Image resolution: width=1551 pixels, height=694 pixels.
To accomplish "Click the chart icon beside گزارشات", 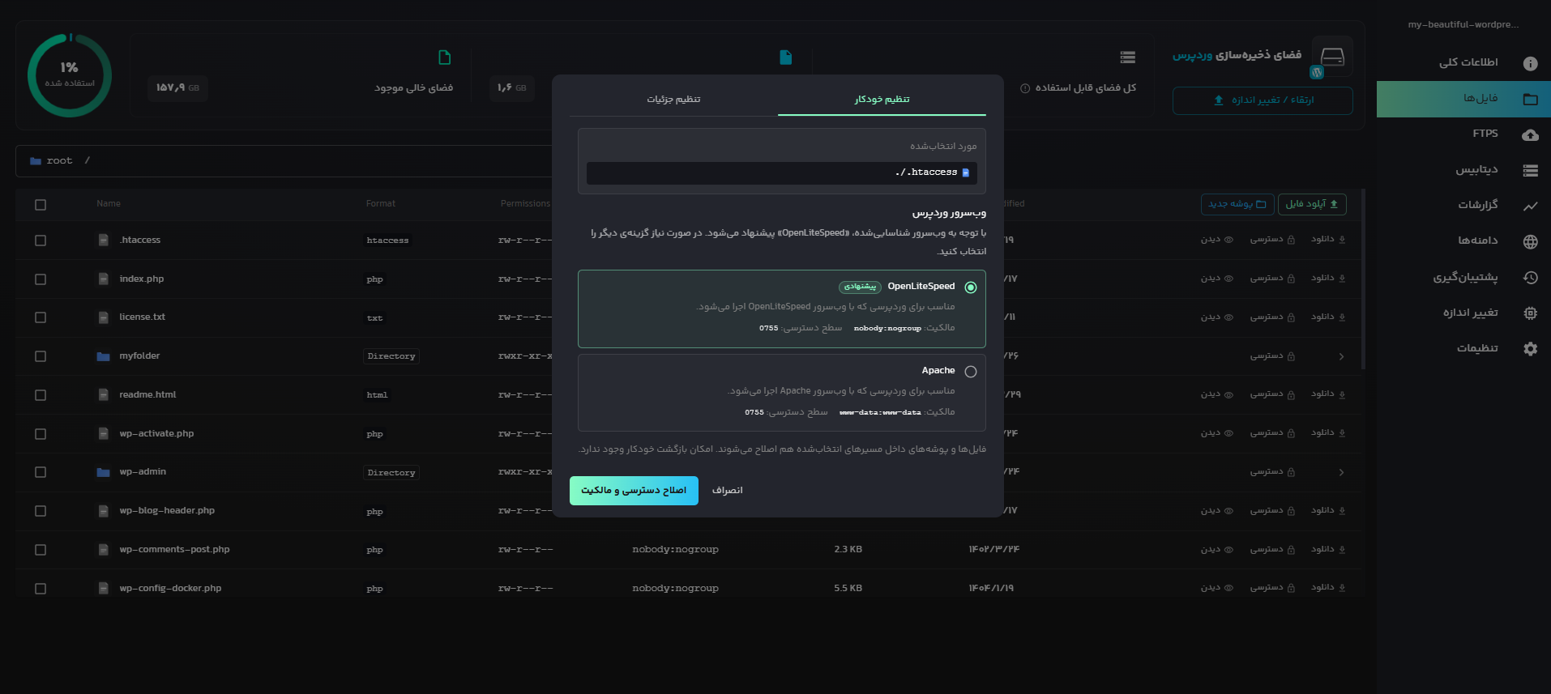I will click(x=1530, y=206).
